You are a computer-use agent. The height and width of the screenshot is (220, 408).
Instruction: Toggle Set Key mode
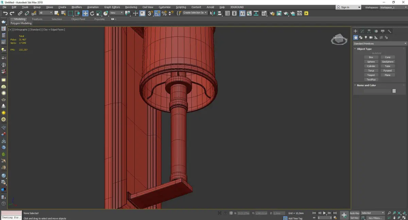(x=355, y=218)
